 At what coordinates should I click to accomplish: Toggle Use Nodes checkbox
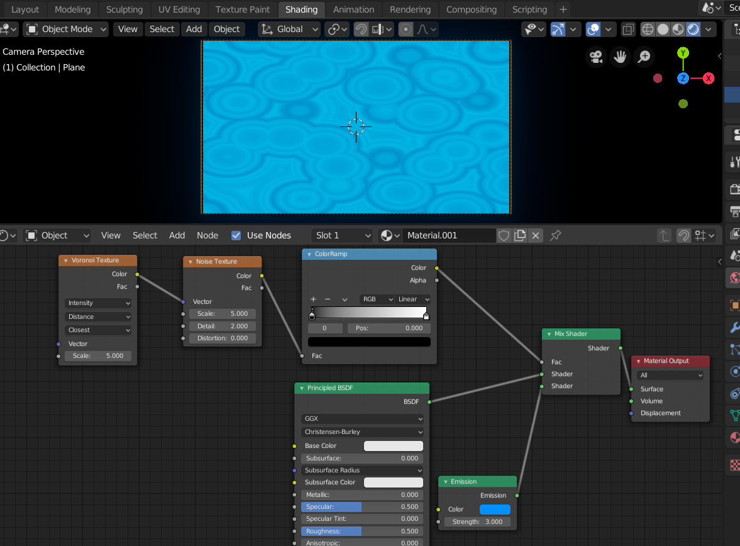tap(236, 235)
